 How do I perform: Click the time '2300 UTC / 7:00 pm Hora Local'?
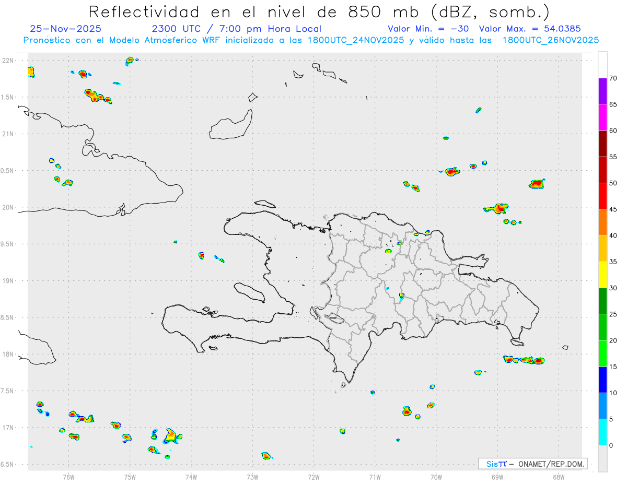click(x=237, y=29)
